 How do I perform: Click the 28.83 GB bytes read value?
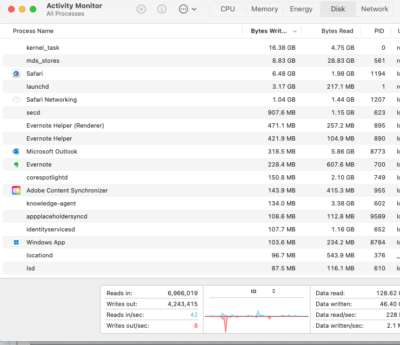click(341, 61)
